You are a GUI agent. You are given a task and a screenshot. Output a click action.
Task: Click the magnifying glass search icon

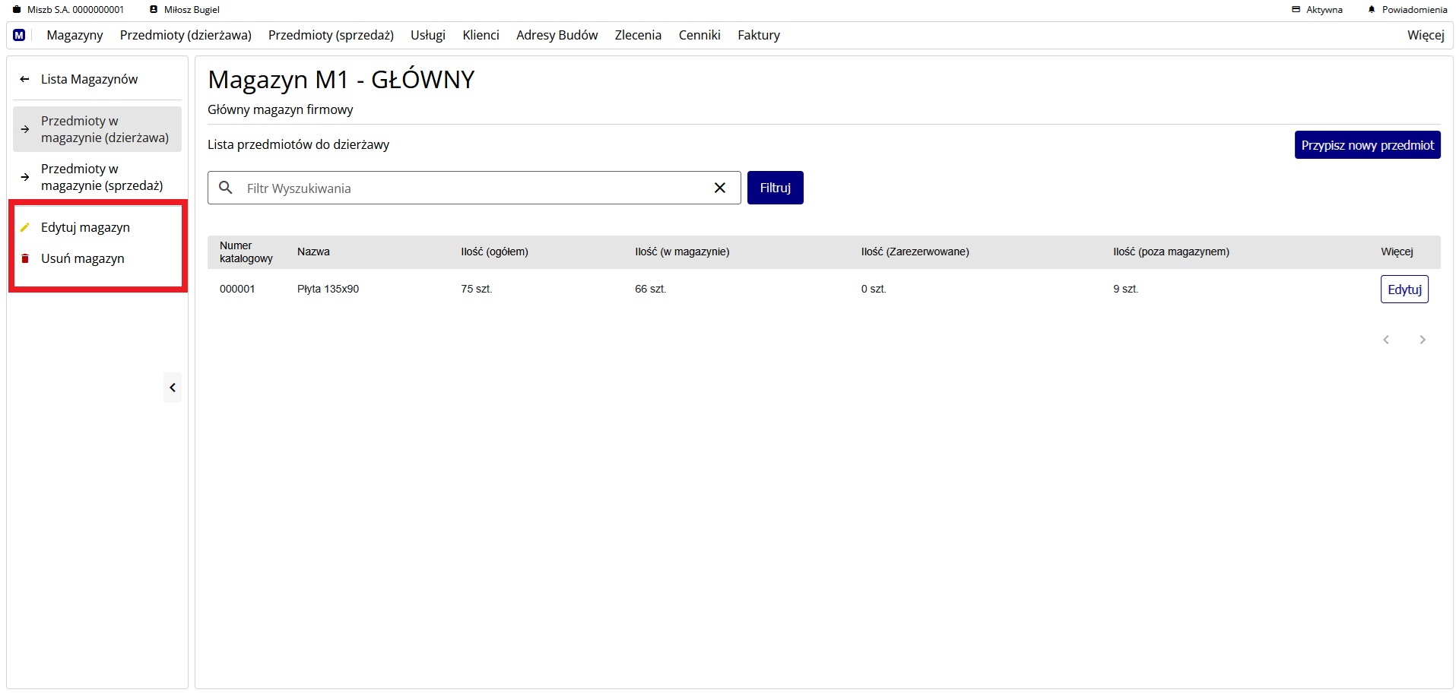coord(226,188)
